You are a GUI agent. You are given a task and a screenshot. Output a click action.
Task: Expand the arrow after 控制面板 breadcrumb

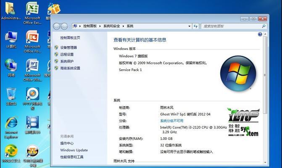[x=100, y=26]
